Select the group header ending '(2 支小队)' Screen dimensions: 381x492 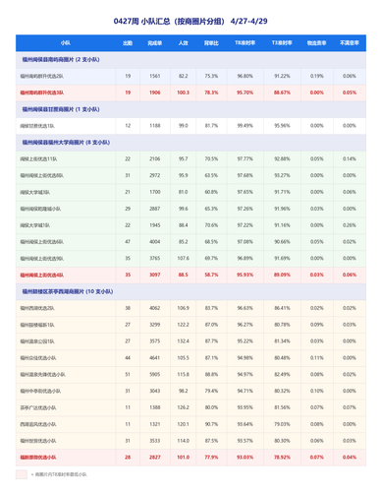[190, 60]
